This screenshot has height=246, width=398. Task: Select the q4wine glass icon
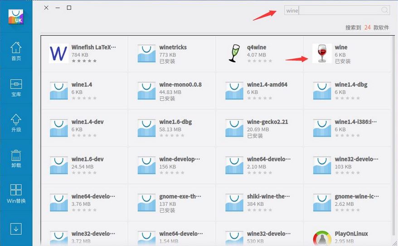pyautogui.click(x=234, y=53)
